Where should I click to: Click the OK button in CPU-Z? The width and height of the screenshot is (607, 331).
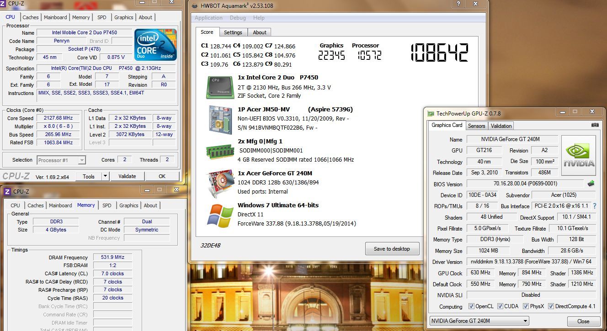point(162,176)
